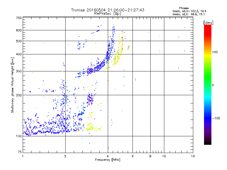This screenshot has width=227, height=170.
Task: Click the '-100' colorbar tick label
Action: (216, 118)
